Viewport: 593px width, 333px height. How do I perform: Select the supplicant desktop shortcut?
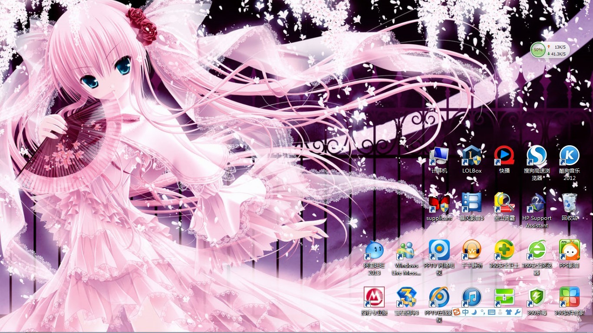[x=439, y=207]
